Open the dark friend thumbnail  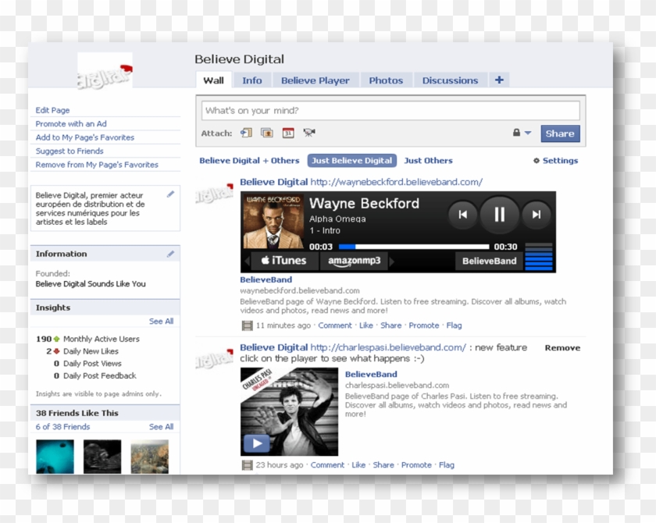pos(102,457)
